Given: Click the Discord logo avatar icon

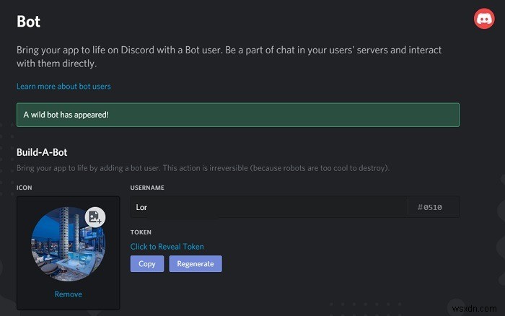Looking at the screenshot, I should (484, 19).
